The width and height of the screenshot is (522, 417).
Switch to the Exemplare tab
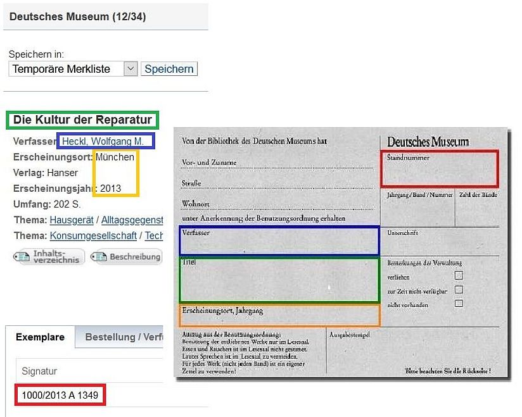[x=40, y=337]
